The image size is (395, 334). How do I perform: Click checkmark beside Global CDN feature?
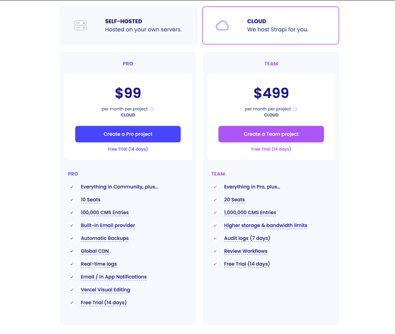tap(72, 251)
